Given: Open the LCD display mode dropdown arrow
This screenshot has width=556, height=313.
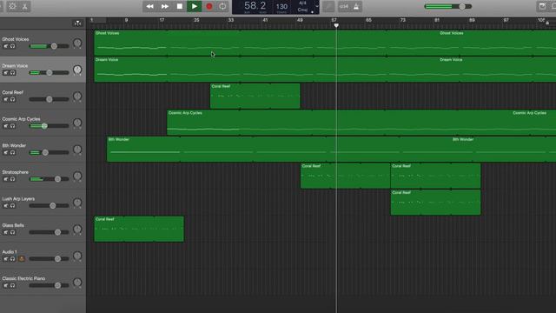Looking at the screenshot, I should pos(316,6).
